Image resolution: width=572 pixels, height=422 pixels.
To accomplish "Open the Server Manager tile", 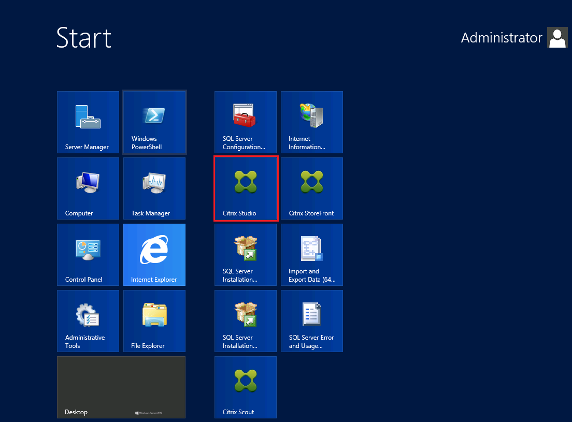I will coord(88,122).
